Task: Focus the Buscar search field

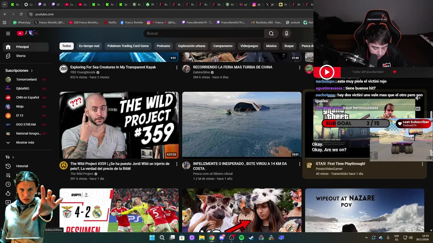Action: [x=204, y=33]
